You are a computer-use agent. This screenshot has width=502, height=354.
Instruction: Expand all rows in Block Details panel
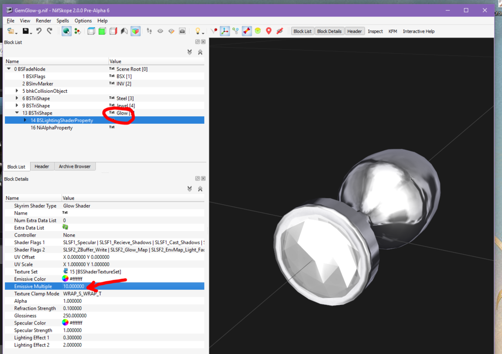click(190, 189)
